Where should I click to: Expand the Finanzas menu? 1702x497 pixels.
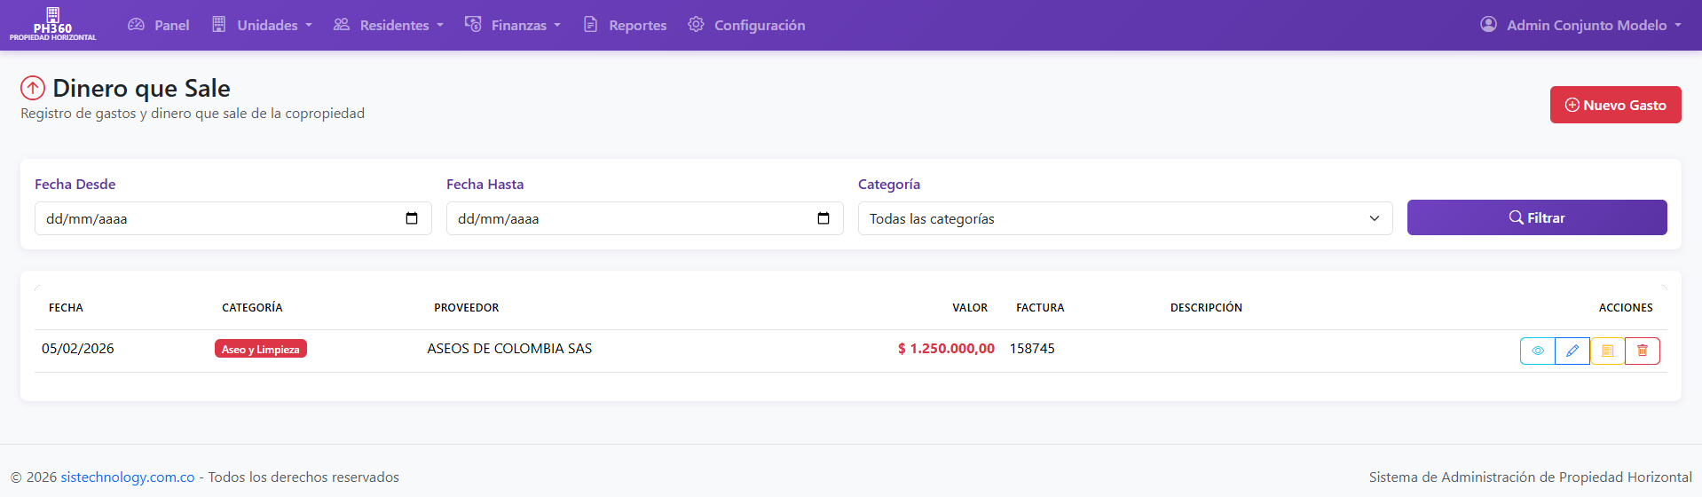coord(513,25)
